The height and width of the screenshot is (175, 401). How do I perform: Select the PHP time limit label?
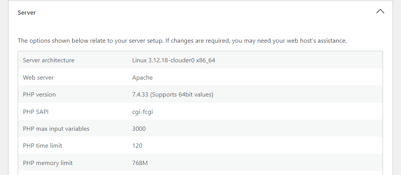[x=42, y=146]
